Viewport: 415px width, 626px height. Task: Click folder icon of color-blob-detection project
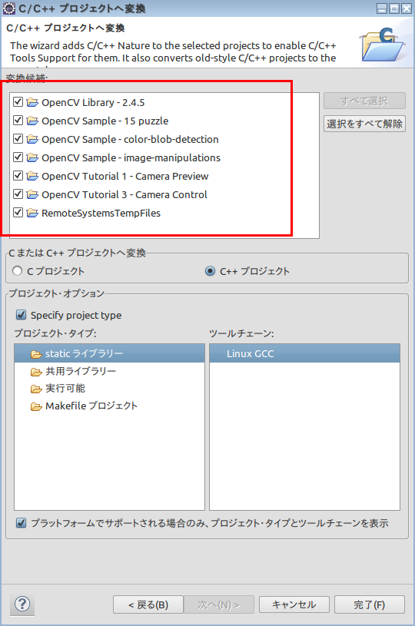(x=32, y=139)
